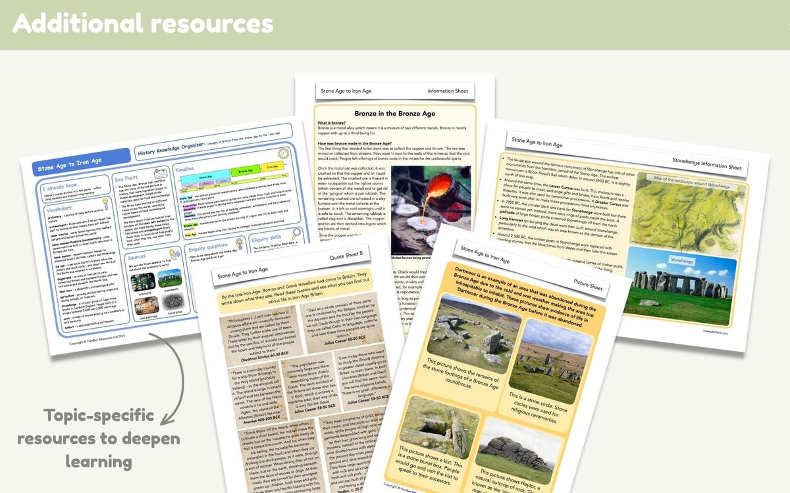Select the artefacts source thumbnail
This screenshot has height=493, width=790.
(144, 281)
